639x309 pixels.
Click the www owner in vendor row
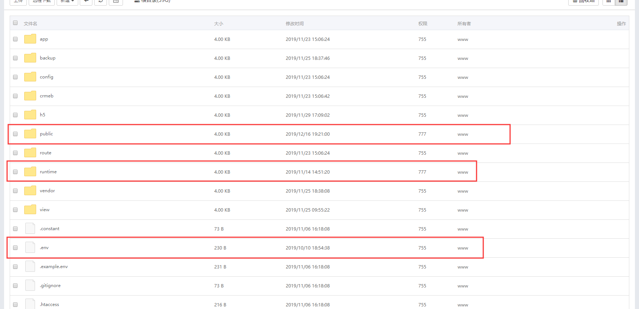point(463,191)
